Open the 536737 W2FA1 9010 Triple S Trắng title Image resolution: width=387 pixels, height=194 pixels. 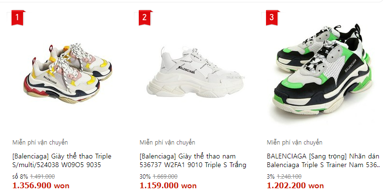tap(193, 160)
